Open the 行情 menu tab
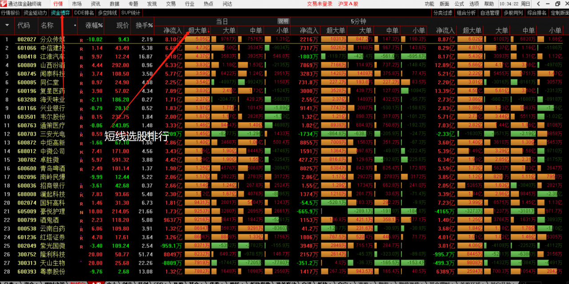Screen dimensions: 569x284 58,4
